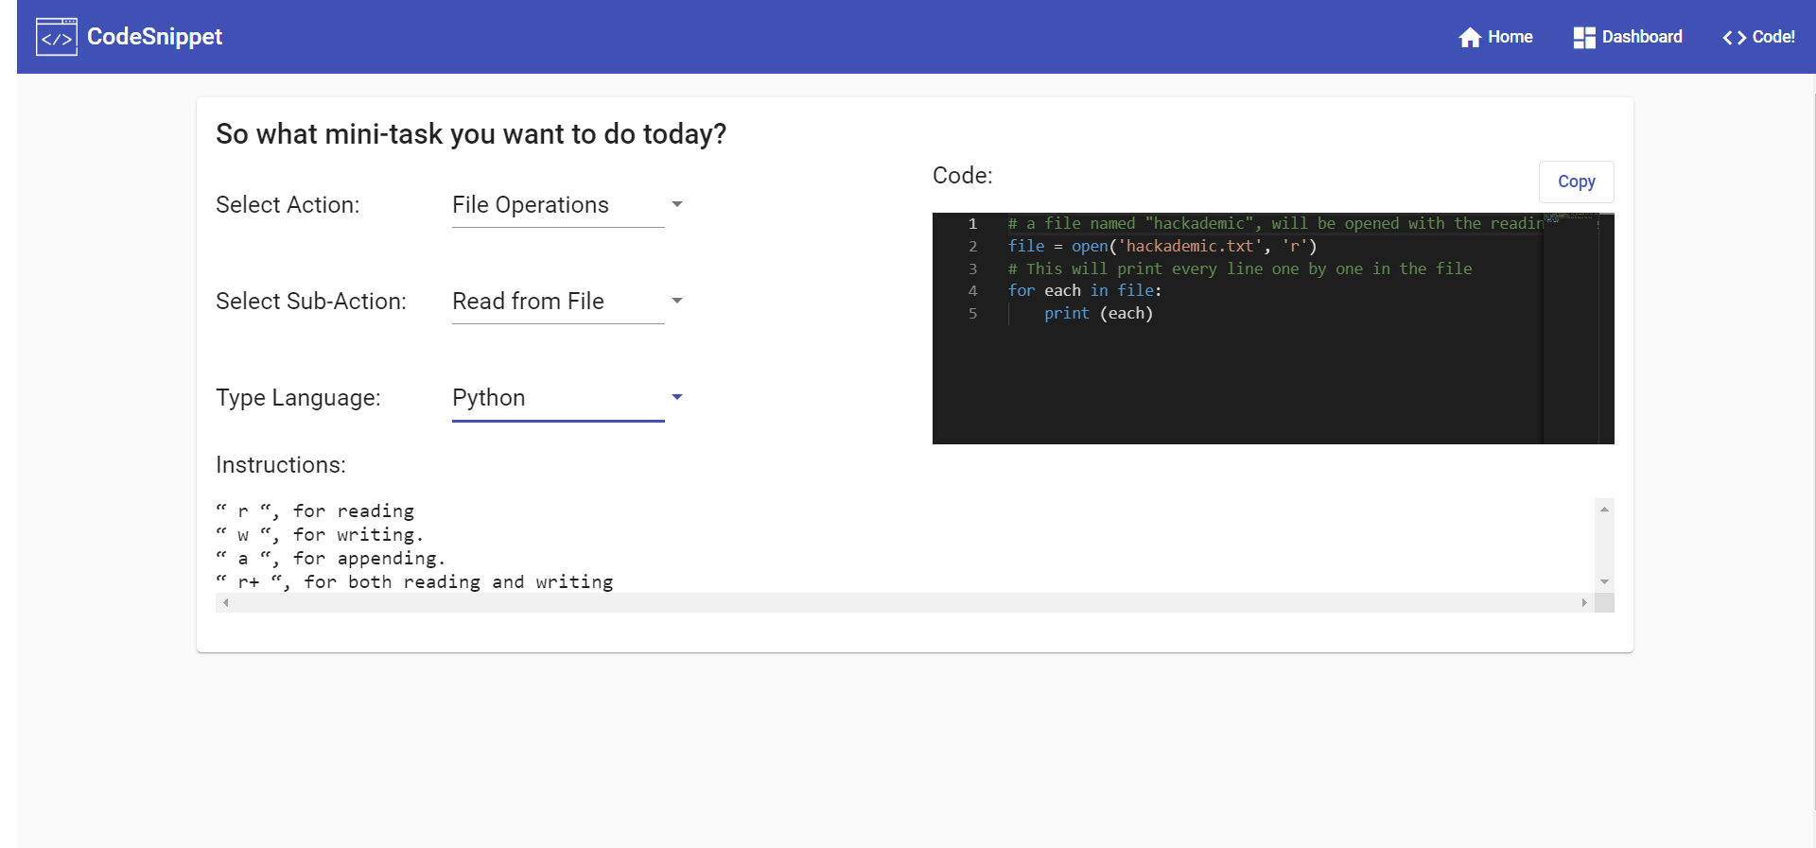Select the Read from File field
Screen dimensions: 1816x848
point(558,302)
